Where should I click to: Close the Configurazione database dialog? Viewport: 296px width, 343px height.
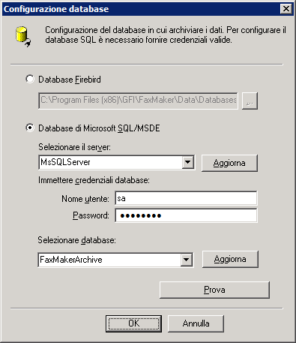click(286, 9)
